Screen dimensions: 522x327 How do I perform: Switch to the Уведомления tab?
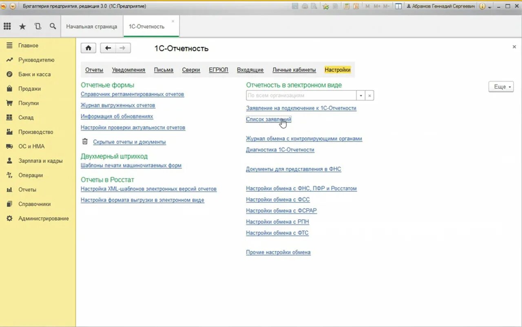[128, 70]
